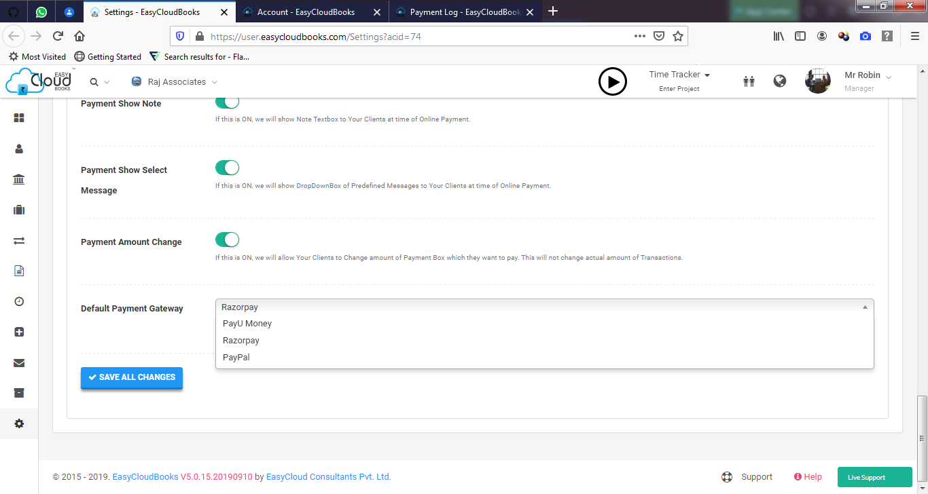Viewport: 928px width, 494px height.
Task: Open the Time Tracker dropdown
Action: [679, 75]
